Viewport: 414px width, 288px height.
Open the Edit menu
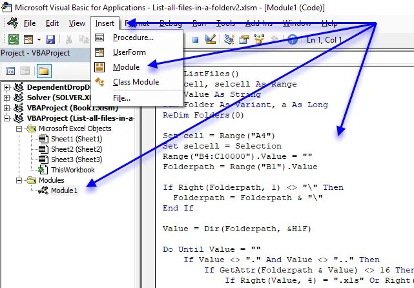tap(52, 23)
